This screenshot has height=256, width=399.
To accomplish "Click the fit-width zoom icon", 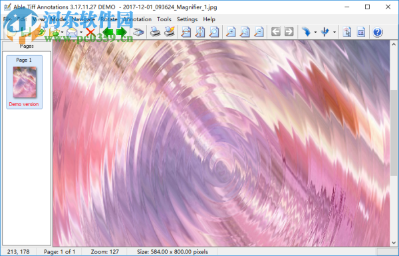I will tap(186, 32).
